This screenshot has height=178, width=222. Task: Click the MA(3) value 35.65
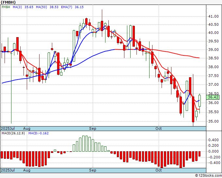coord(29,7)
